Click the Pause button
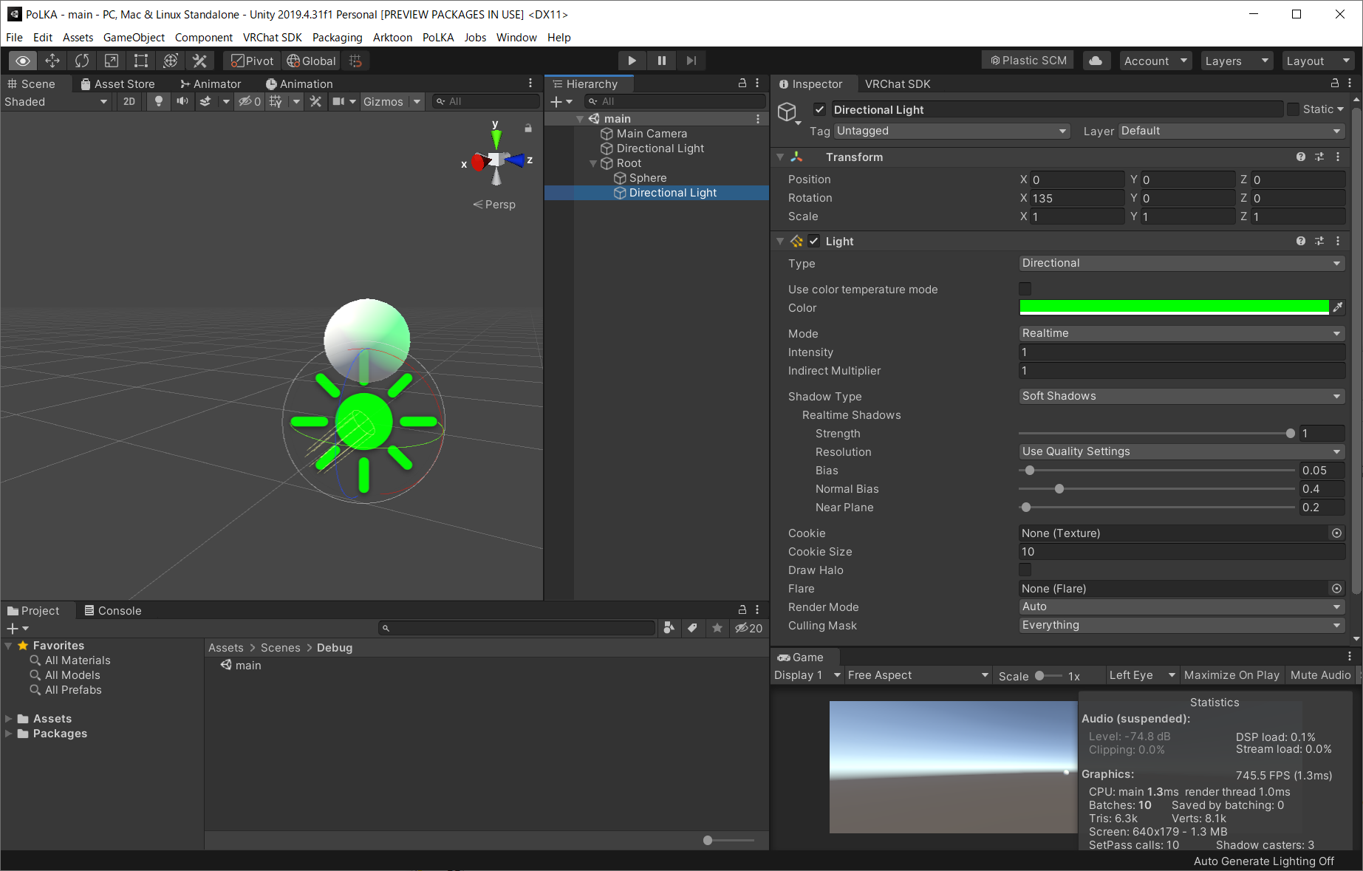 (x=662, y=61)
